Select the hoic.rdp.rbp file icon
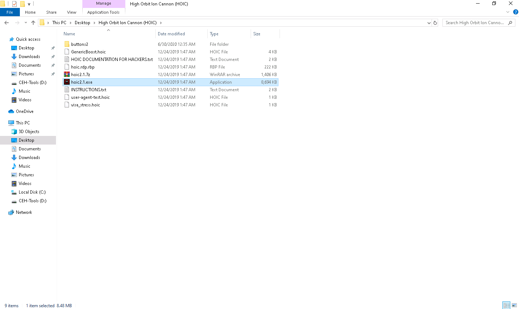This screenshot has height=309, width=519. (x=67, y=67)
